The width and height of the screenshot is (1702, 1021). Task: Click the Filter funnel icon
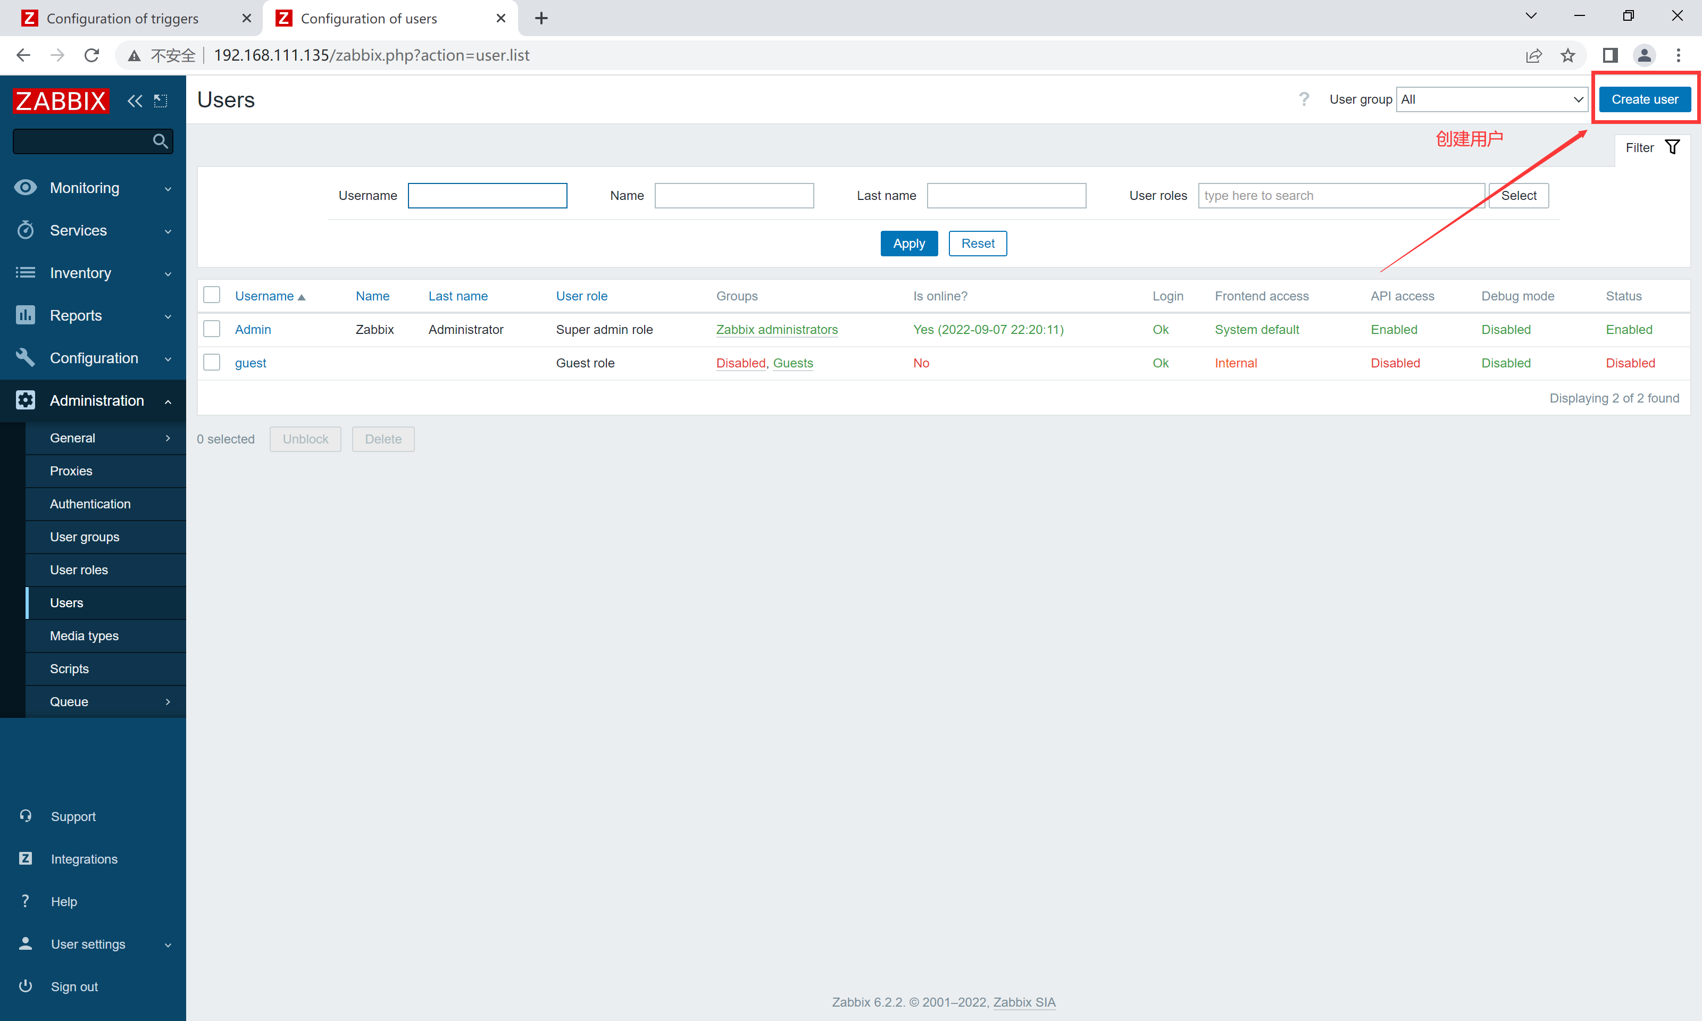[x=1672, y=147]
